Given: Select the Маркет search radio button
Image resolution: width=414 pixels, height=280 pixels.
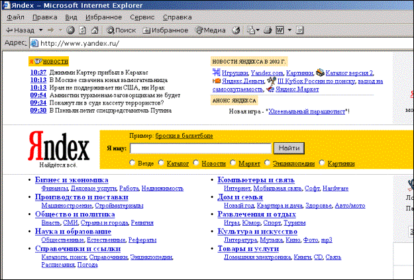Looking at the screenshot, I should [x=233, y=163].
